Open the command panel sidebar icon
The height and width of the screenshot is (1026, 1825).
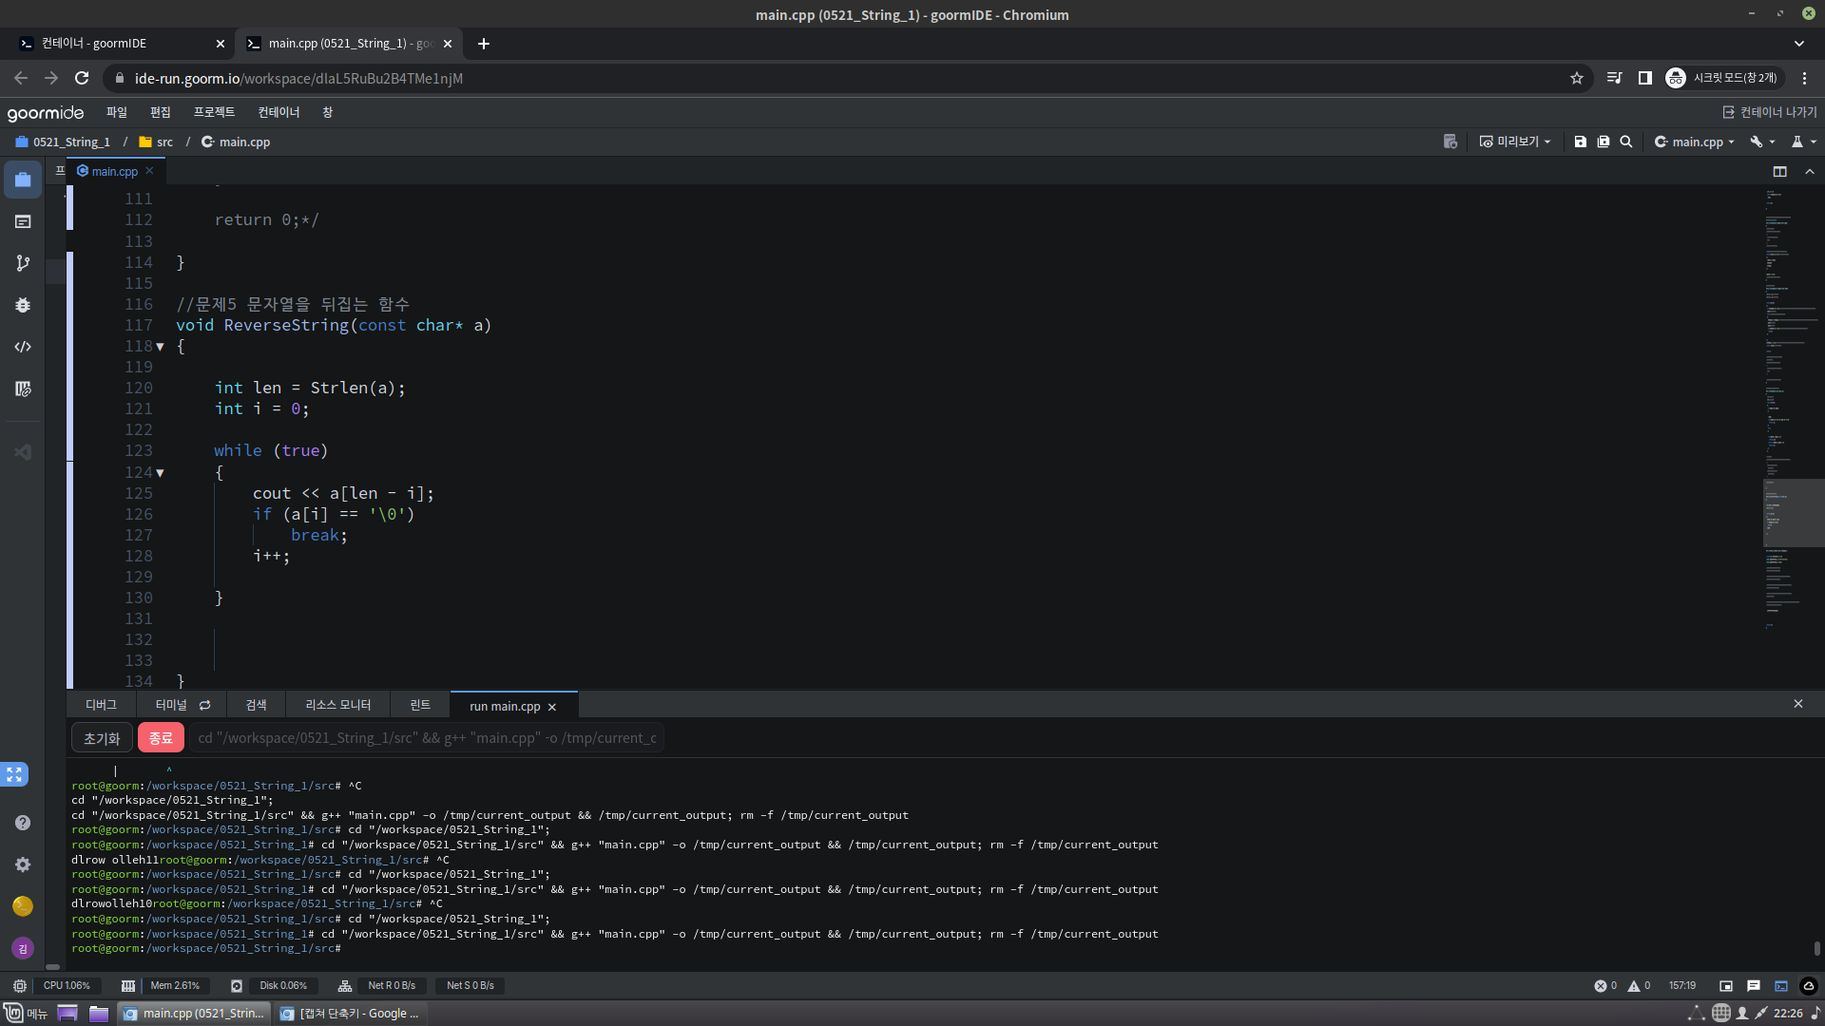point(23,221)
